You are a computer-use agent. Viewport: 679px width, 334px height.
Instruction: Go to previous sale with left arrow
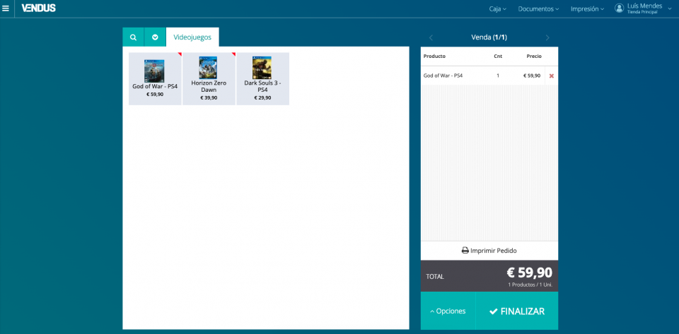pyautogui.click(x=431, y=37)
